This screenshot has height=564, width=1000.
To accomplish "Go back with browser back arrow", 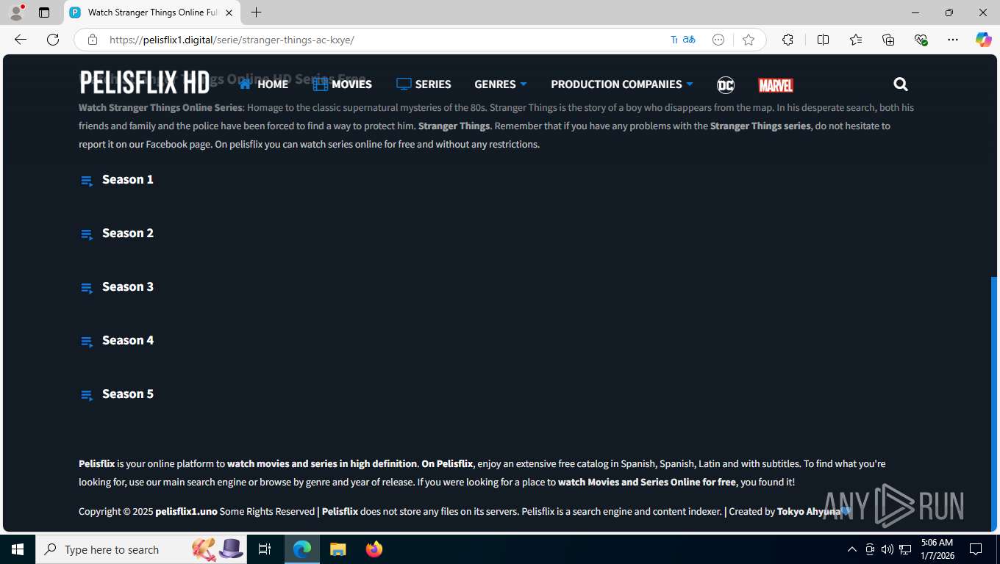I will (21, 40).
